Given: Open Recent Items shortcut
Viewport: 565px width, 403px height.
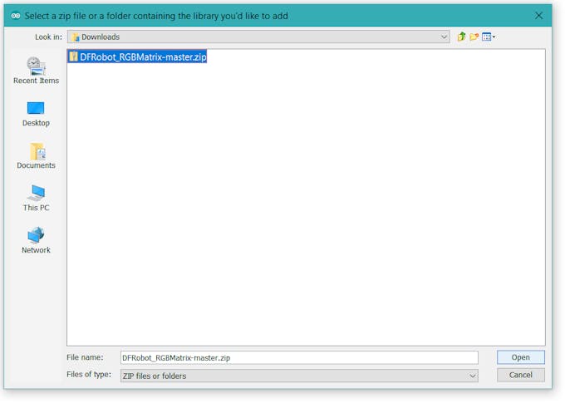Looking at the screenshot, I should (36, 71).
